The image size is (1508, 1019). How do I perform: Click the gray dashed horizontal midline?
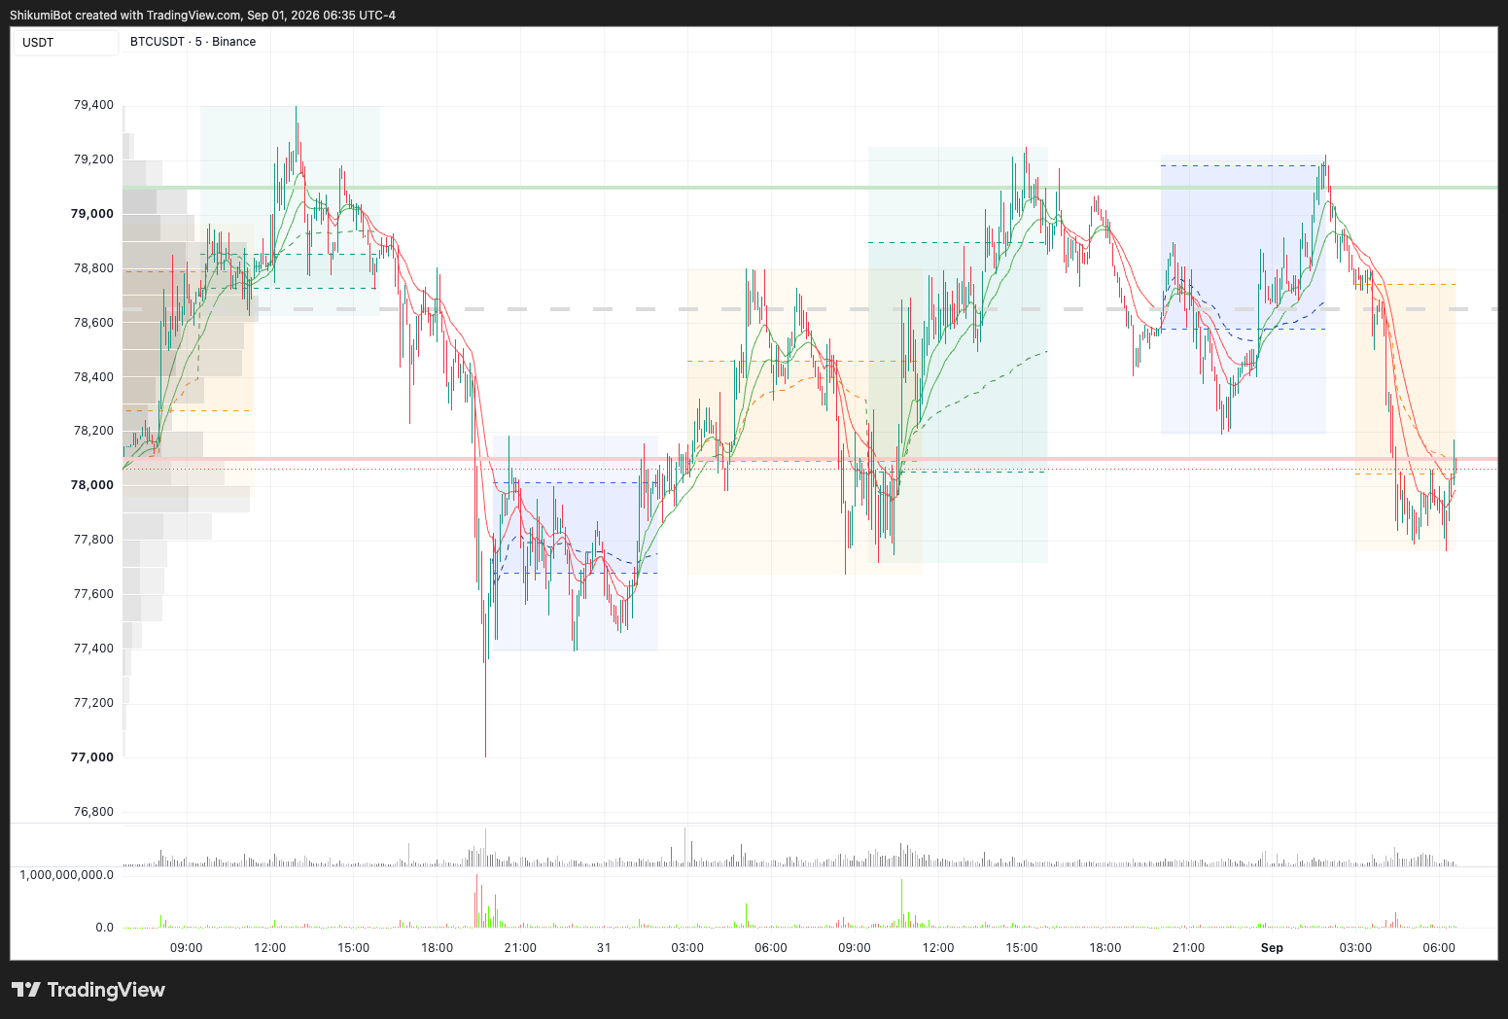click(x=810, y=309)
